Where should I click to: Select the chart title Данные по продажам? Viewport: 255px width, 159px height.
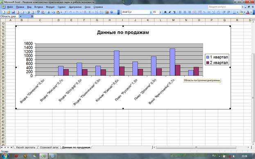pos(123,32)
